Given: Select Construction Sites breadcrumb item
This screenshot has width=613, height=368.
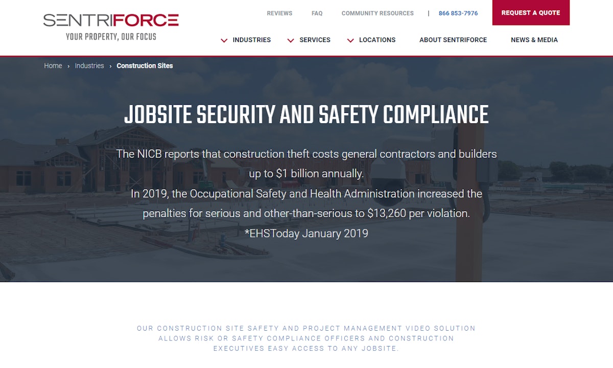Looking at the screenshot, I should [145, 65].
